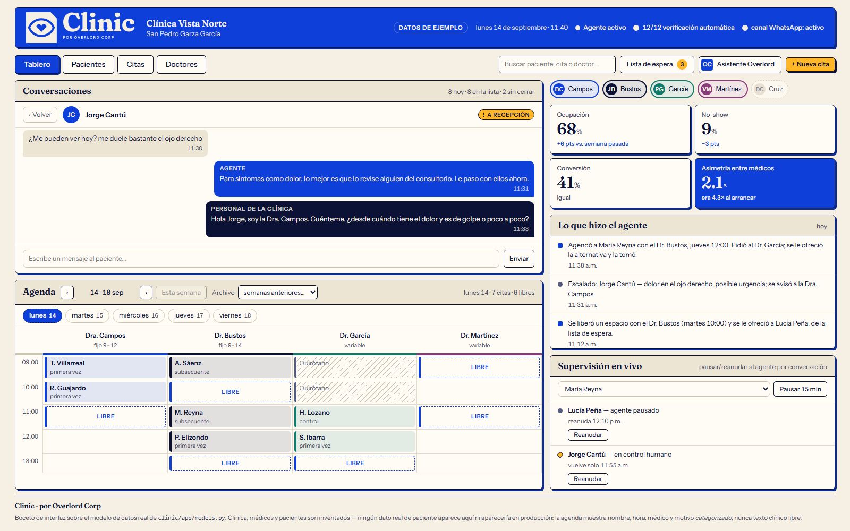Open M. Reyna 11:00 appointment
Viewport: 850px width, 531px height.
pos(230,416)
